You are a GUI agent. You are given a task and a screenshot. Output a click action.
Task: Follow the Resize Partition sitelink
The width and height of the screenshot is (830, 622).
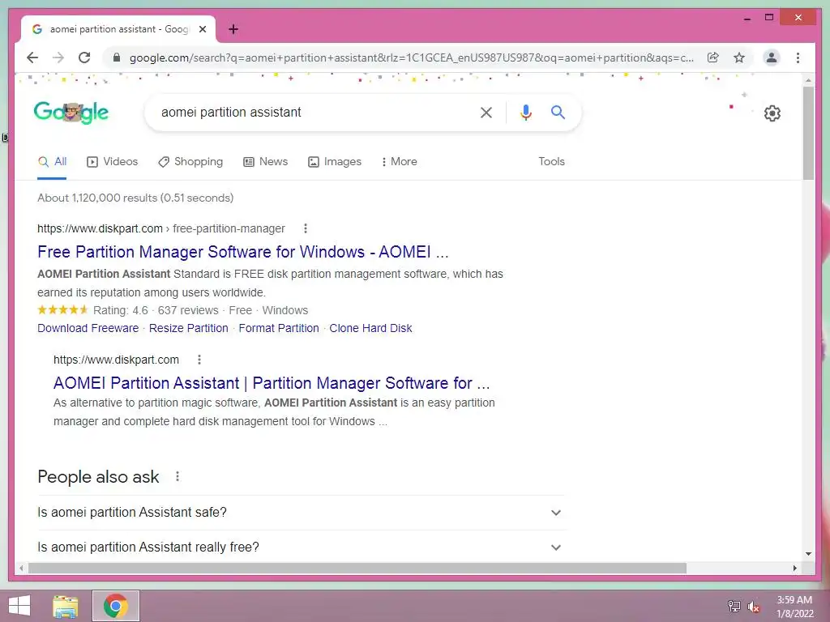188,329
